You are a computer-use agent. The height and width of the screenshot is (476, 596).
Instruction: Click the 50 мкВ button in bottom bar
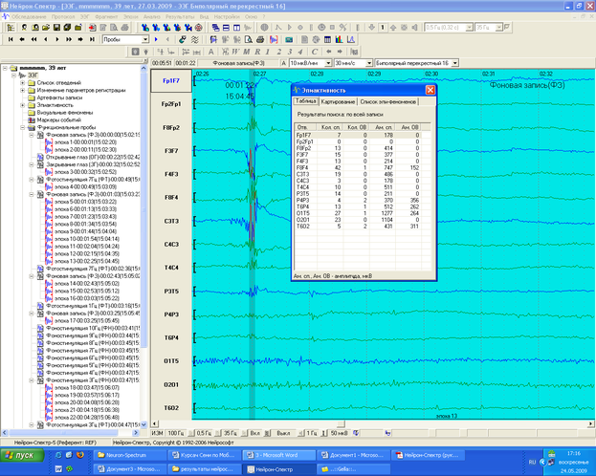[339, 433]
